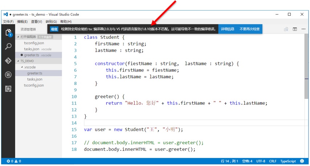Select tasks.json .vscode in open editors
The image size is (310, 166).
[39, 49]
